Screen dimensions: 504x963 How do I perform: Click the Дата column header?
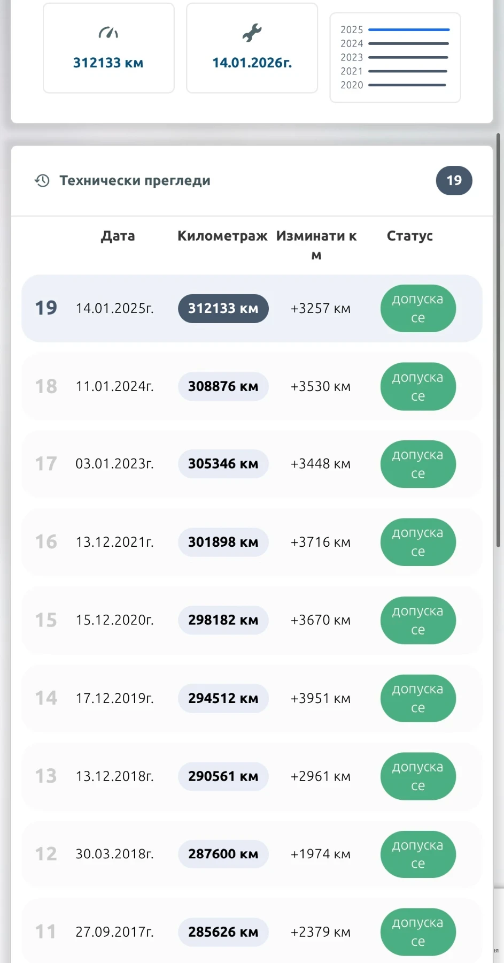click(x=118, y=236)
